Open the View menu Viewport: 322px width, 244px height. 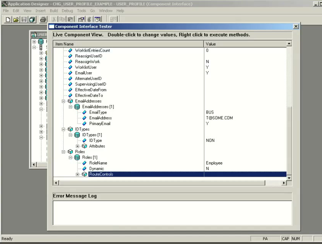click(x=27, y=11)
